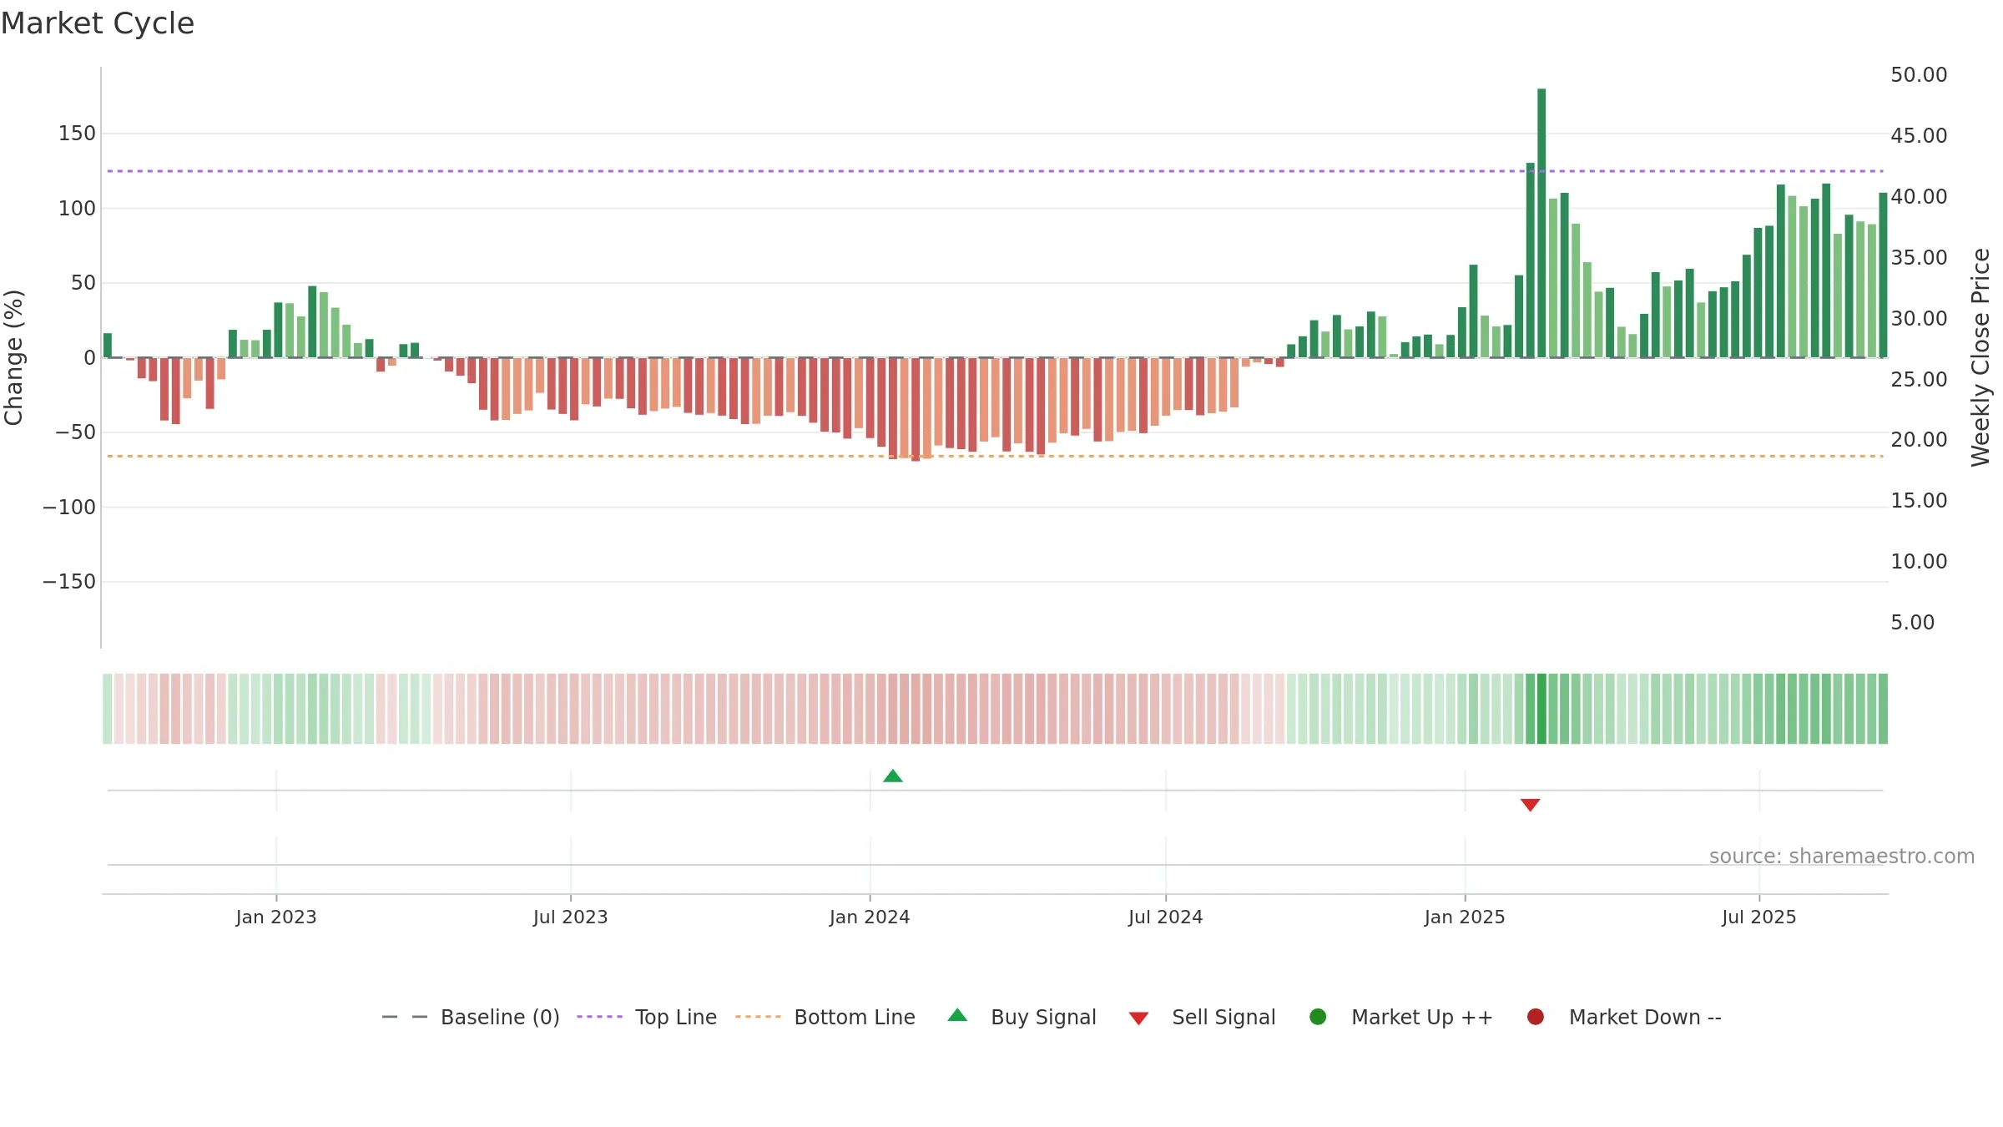This screenshot has height=1127, width=2003.
Task: Click the Weekly Close Price axis title
Action: click(x=1980, y=357)
